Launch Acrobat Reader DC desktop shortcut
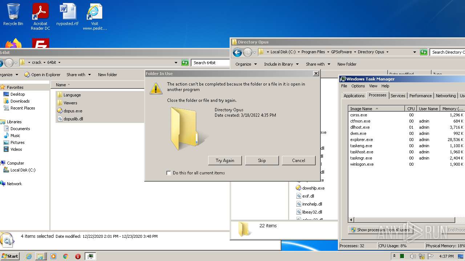The height and width of the screenshot is (261, 465). click(40, 17)
